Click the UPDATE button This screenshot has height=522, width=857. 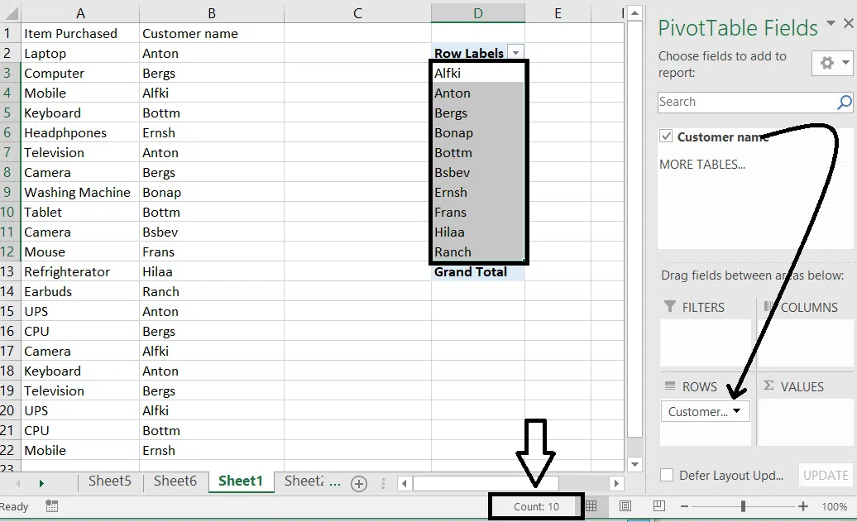tap(826, 476)
